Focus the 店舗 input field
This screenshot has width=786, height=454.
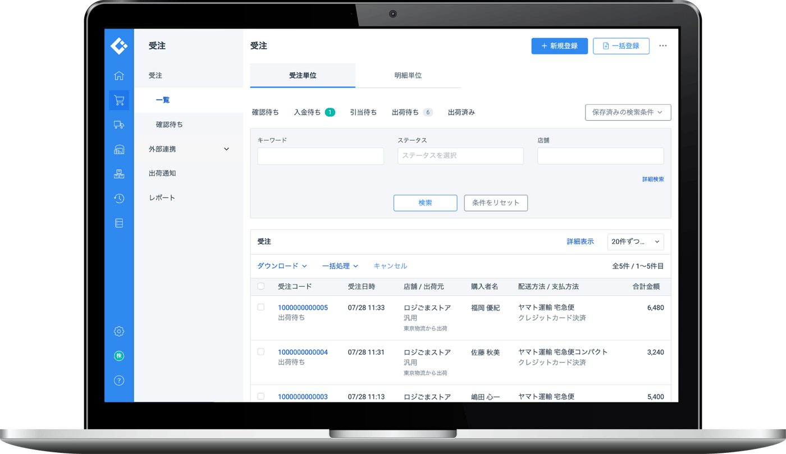coord(601,156)
